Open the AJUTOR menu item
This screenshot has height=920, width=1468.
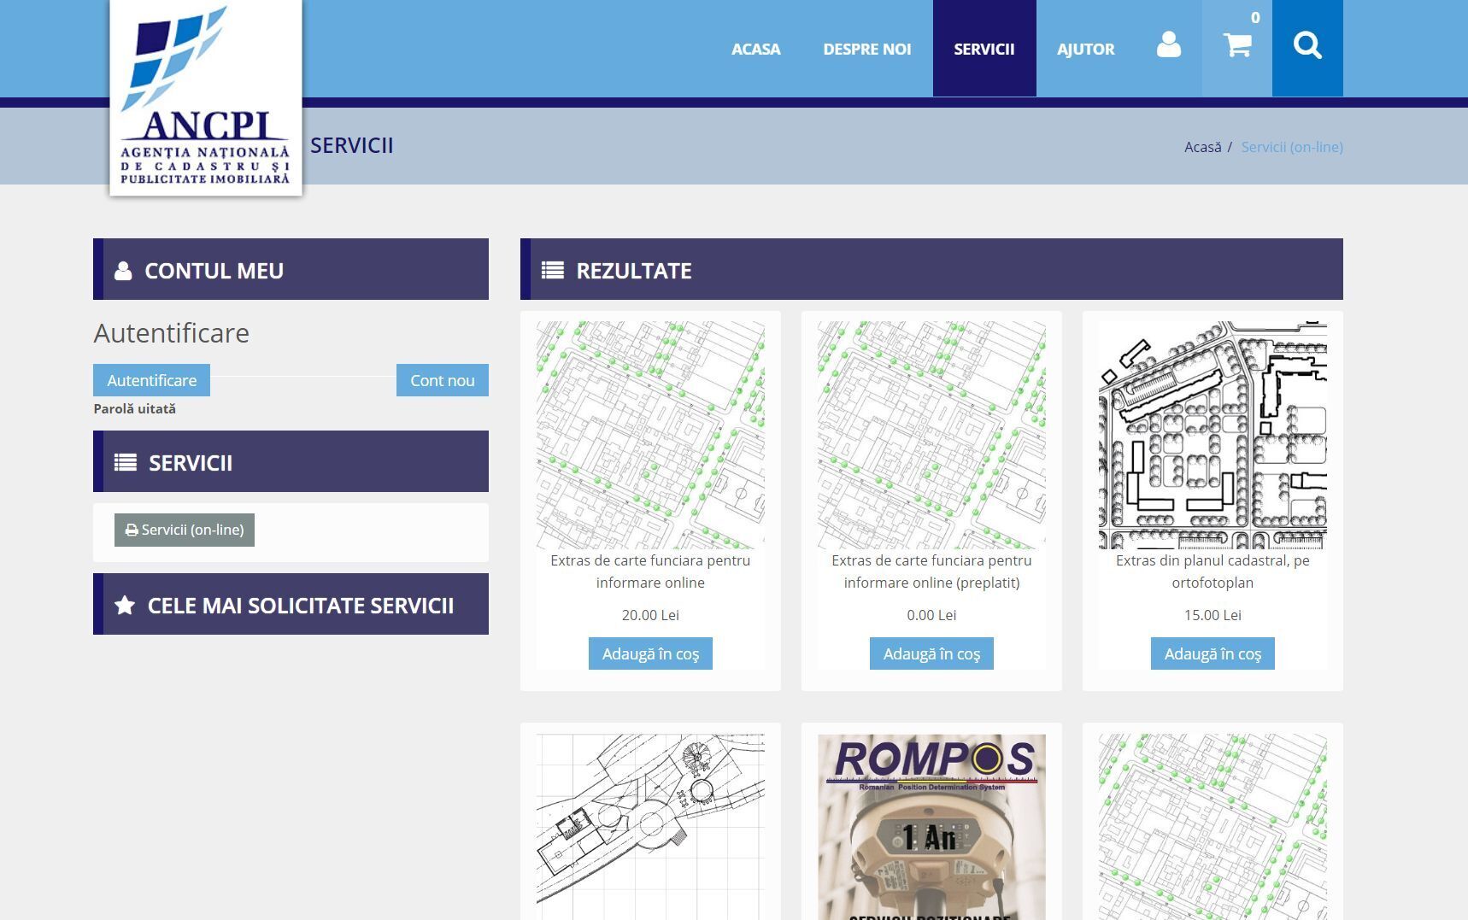(1085, 50)
